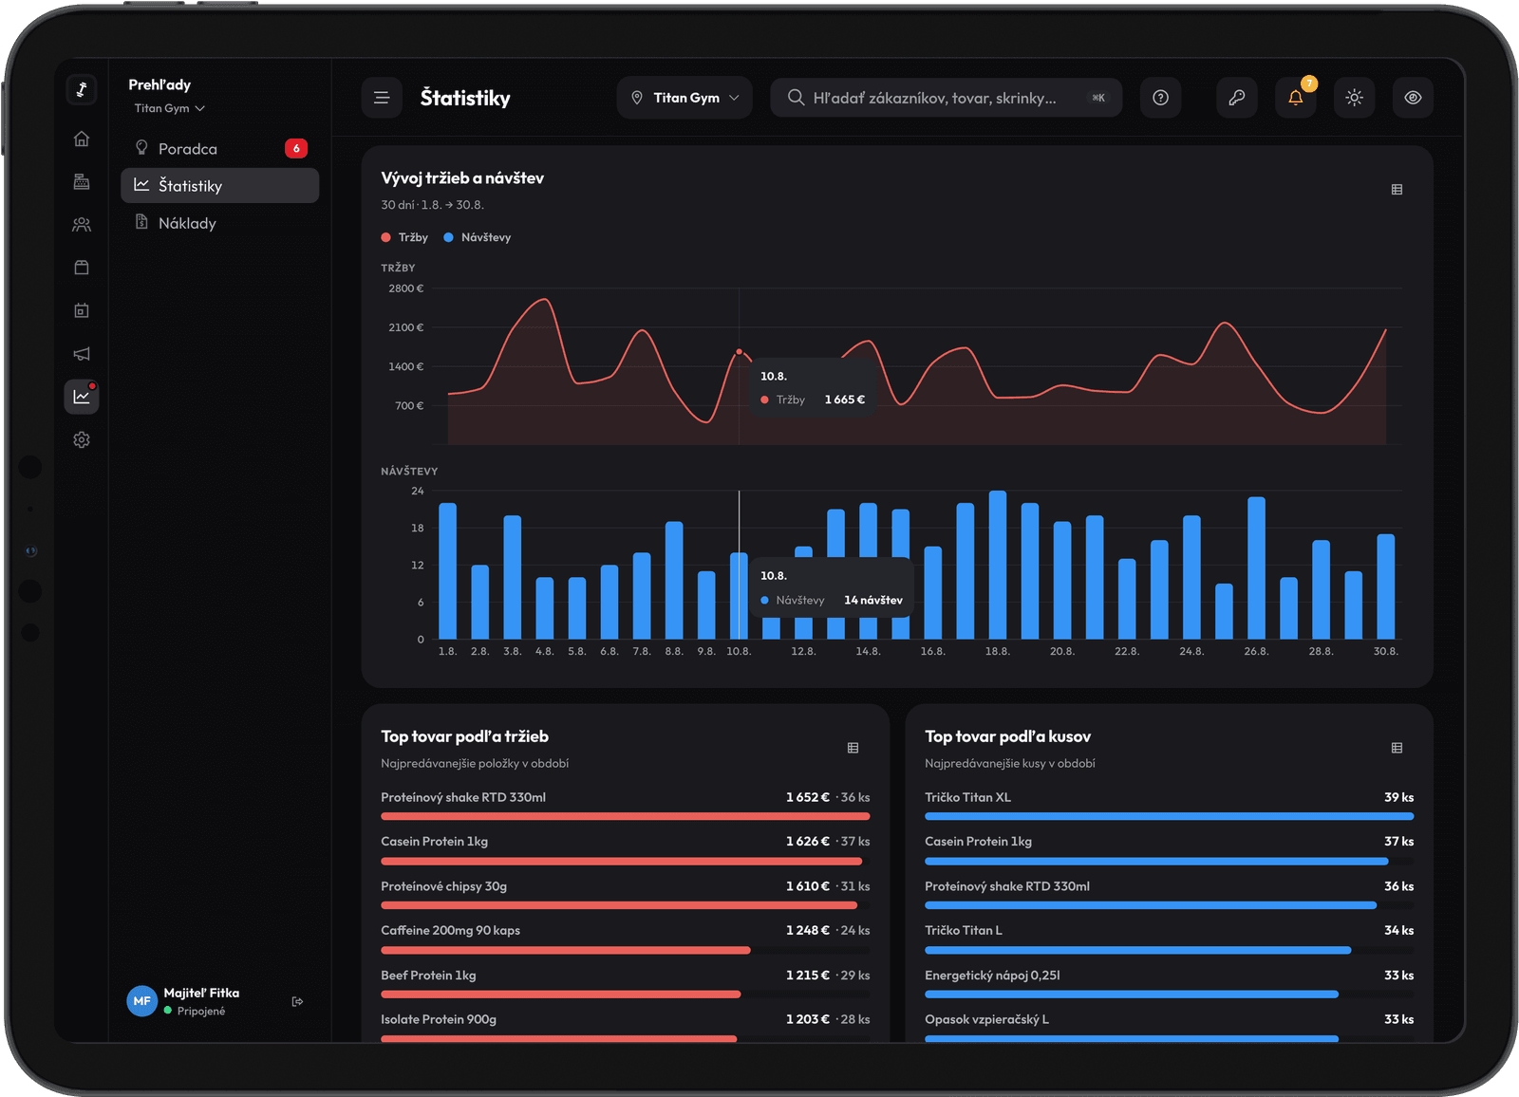1519x1097 pixels.
Task: Click the 39 ks quantity value
Action: pos(1399,797)
